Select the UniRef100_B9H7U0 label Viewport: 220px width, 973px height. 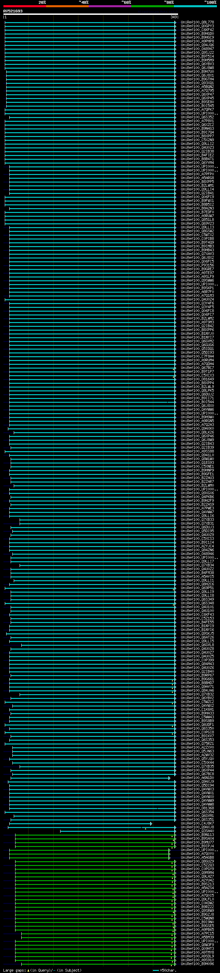click(x=197, y=71)
